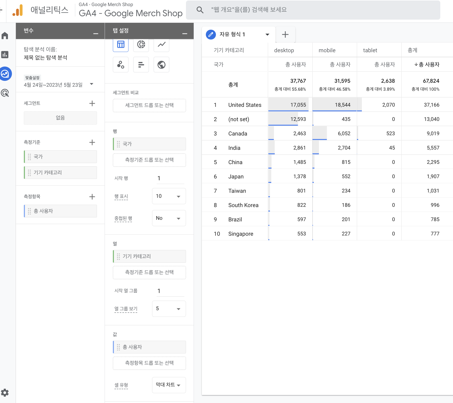
Task: Open the 자유 형식 1 tab dropdown arrow
Action: point(267,34)
